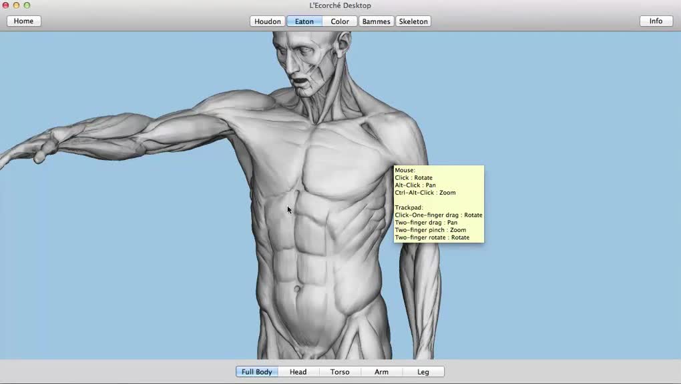
Task: Minimize the window with yellow button
Action: click(16, 5)
